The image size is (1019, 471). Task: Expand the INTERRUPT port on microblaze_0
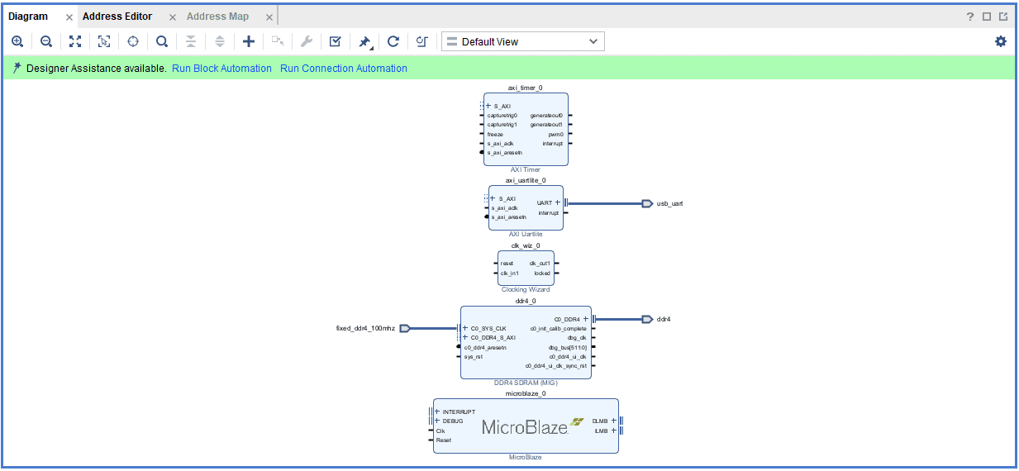click(437, 412)
